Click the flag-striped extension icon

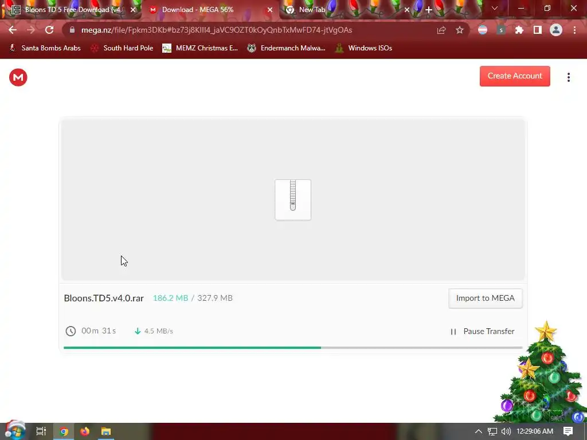(483, 30)
